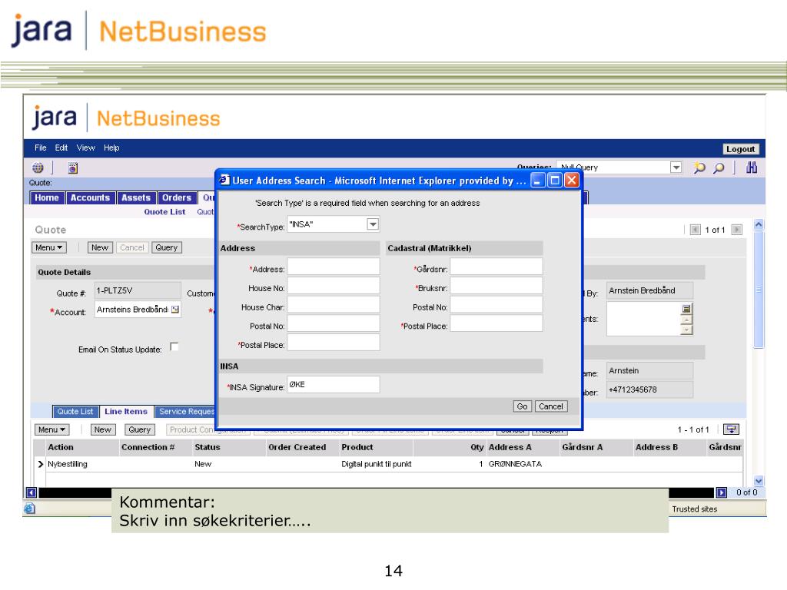Click New in the Quote section

[x=100, y=247]
